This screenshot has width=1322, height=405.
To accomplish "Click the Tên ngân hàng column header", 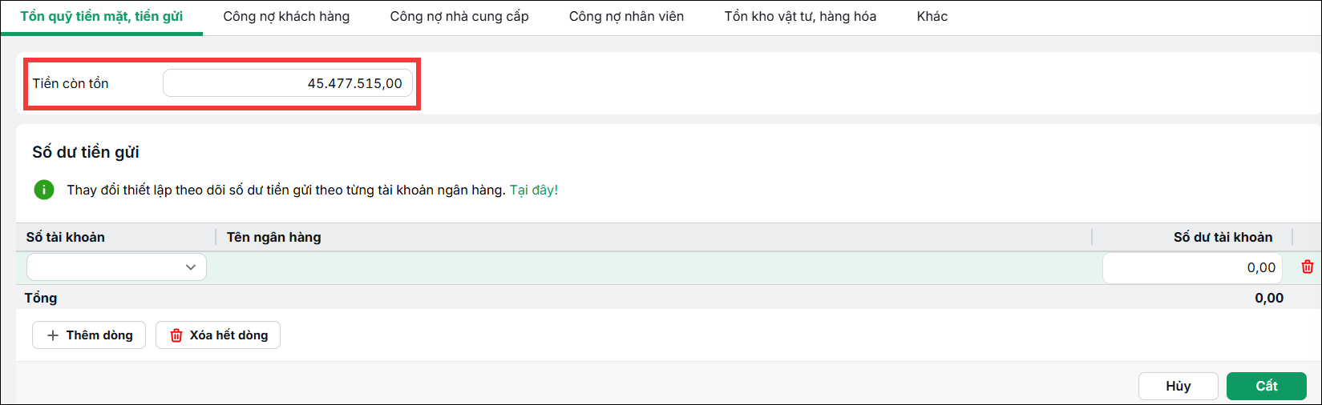I will point(274,237).
